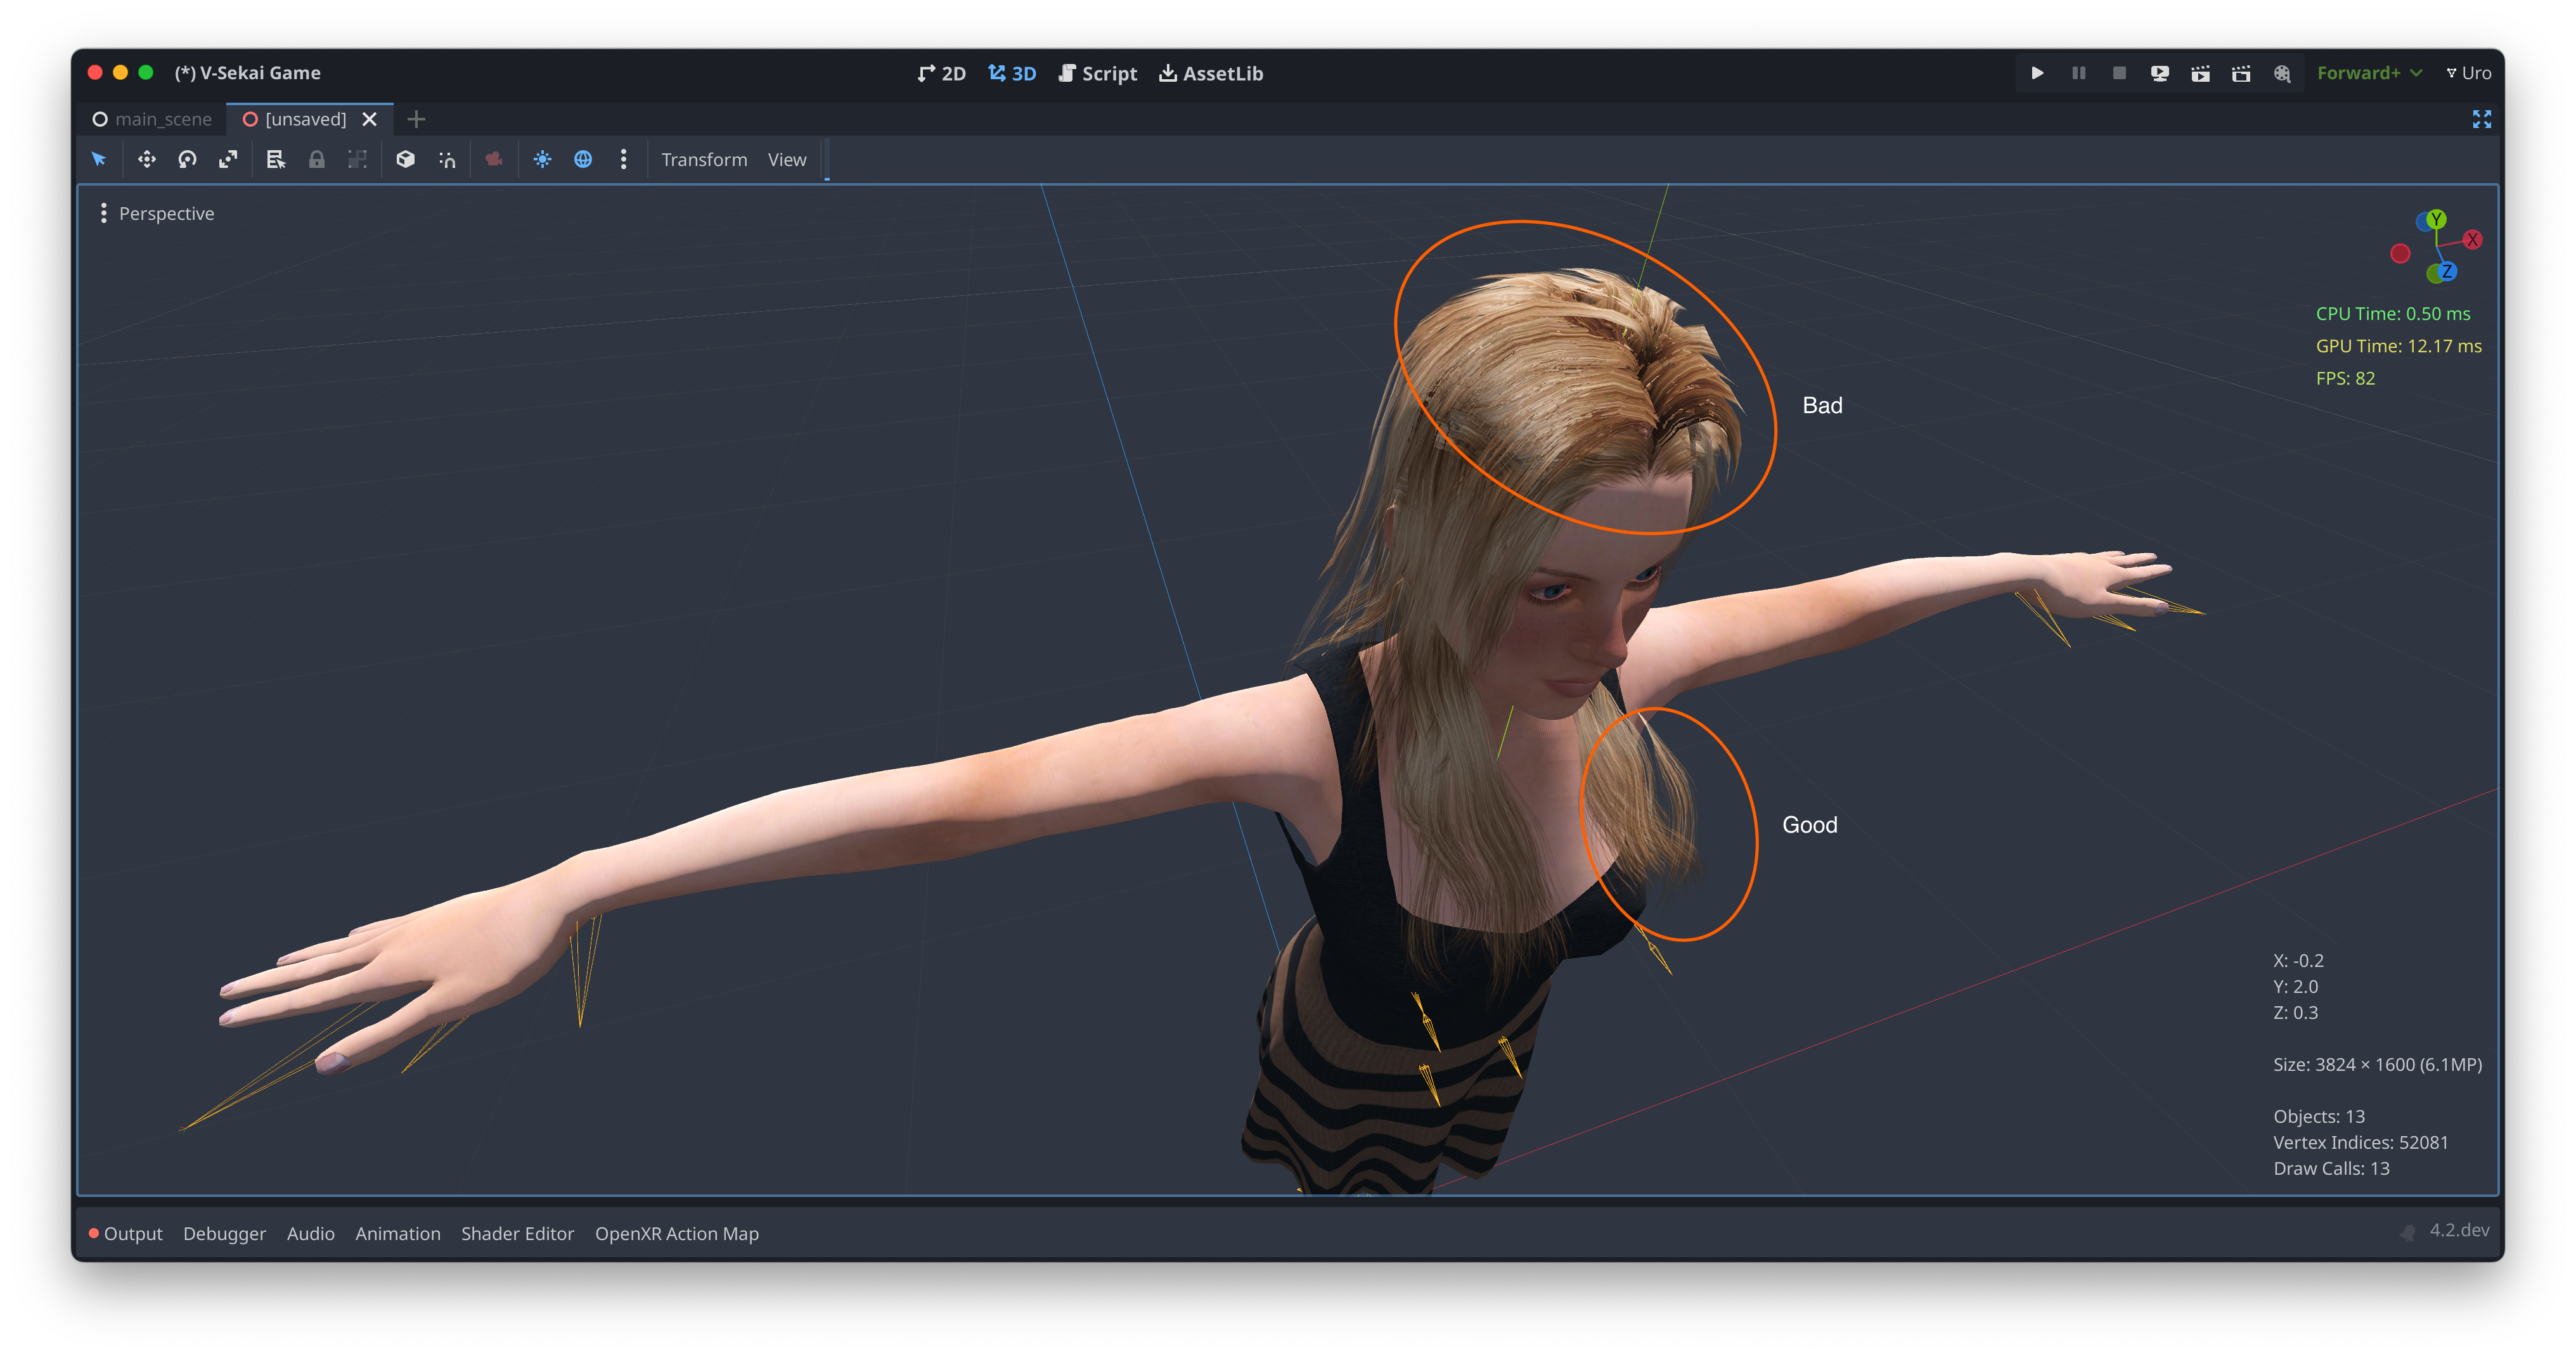Open the Movie Maker film reel icon

[x=2282, y=73]
